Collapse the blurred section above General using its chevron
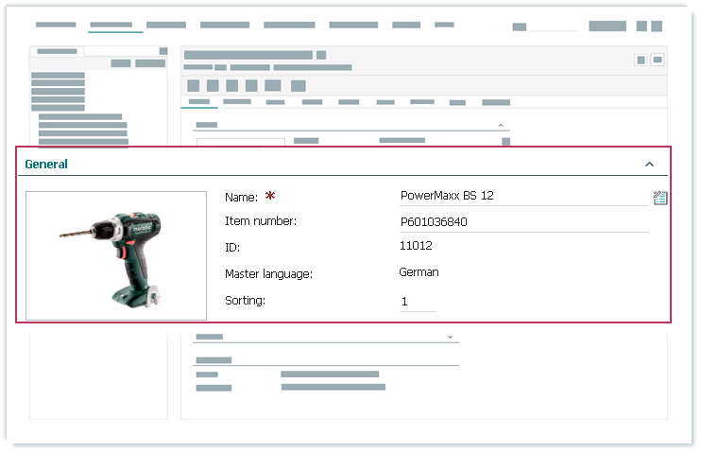This screenshot has height=453, width=701. tap(501, 125)
